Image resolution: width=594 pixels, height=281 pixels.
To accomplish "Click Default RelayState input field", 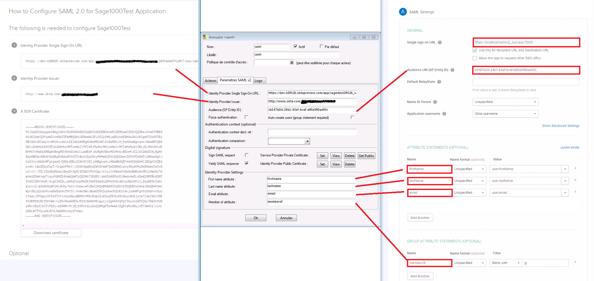I will (x=526, y=82).
